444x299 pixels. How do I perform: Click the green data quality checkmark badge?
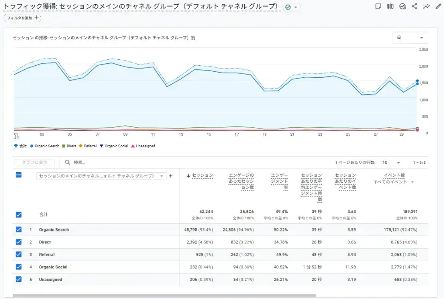(x=288, y=7)
